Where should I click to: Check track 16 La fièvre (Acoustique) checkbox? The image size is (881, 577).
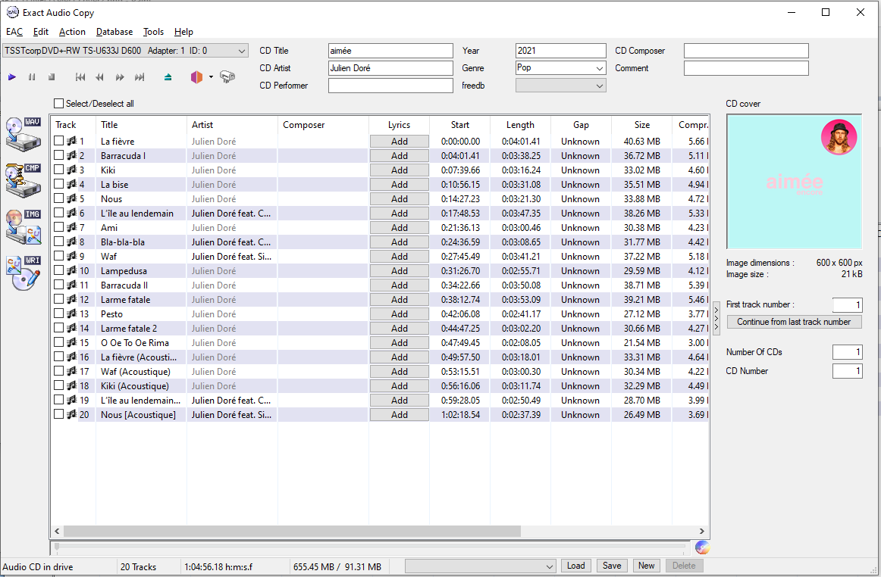tap(58, 357)
